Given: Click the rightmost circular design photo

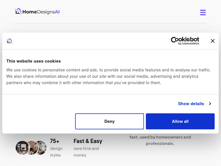Looking at the screenshot, I should (41, 148).
